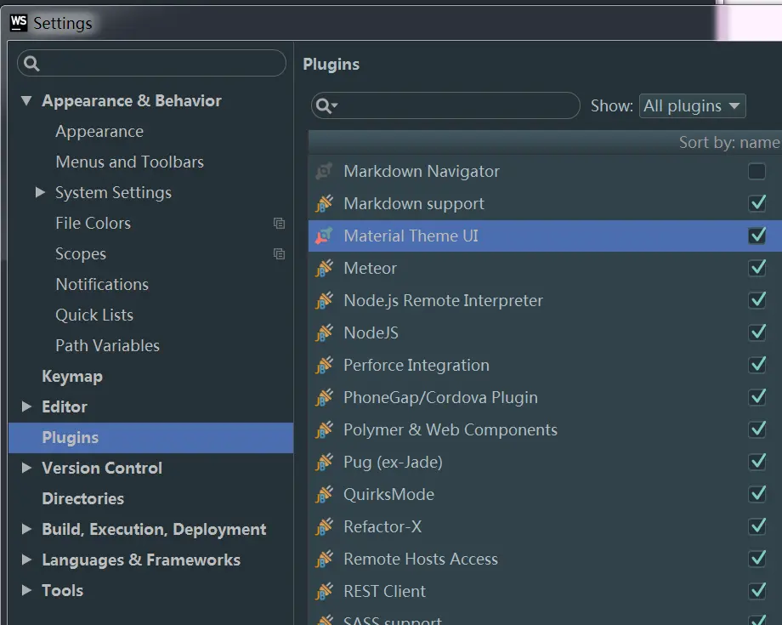Click the File Colors project-scope icon
The width and height of the screenshot is (782, 625).
(x=279, y=224)
